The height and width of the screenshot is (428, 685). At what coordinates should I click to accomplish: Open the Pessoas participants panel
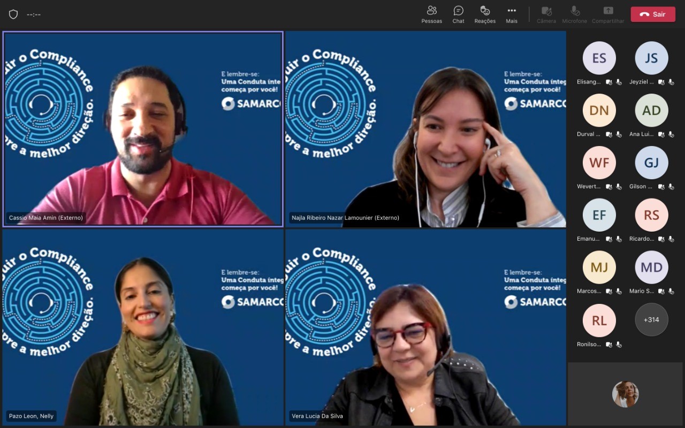pyautogui.click(x=431, y=14)
